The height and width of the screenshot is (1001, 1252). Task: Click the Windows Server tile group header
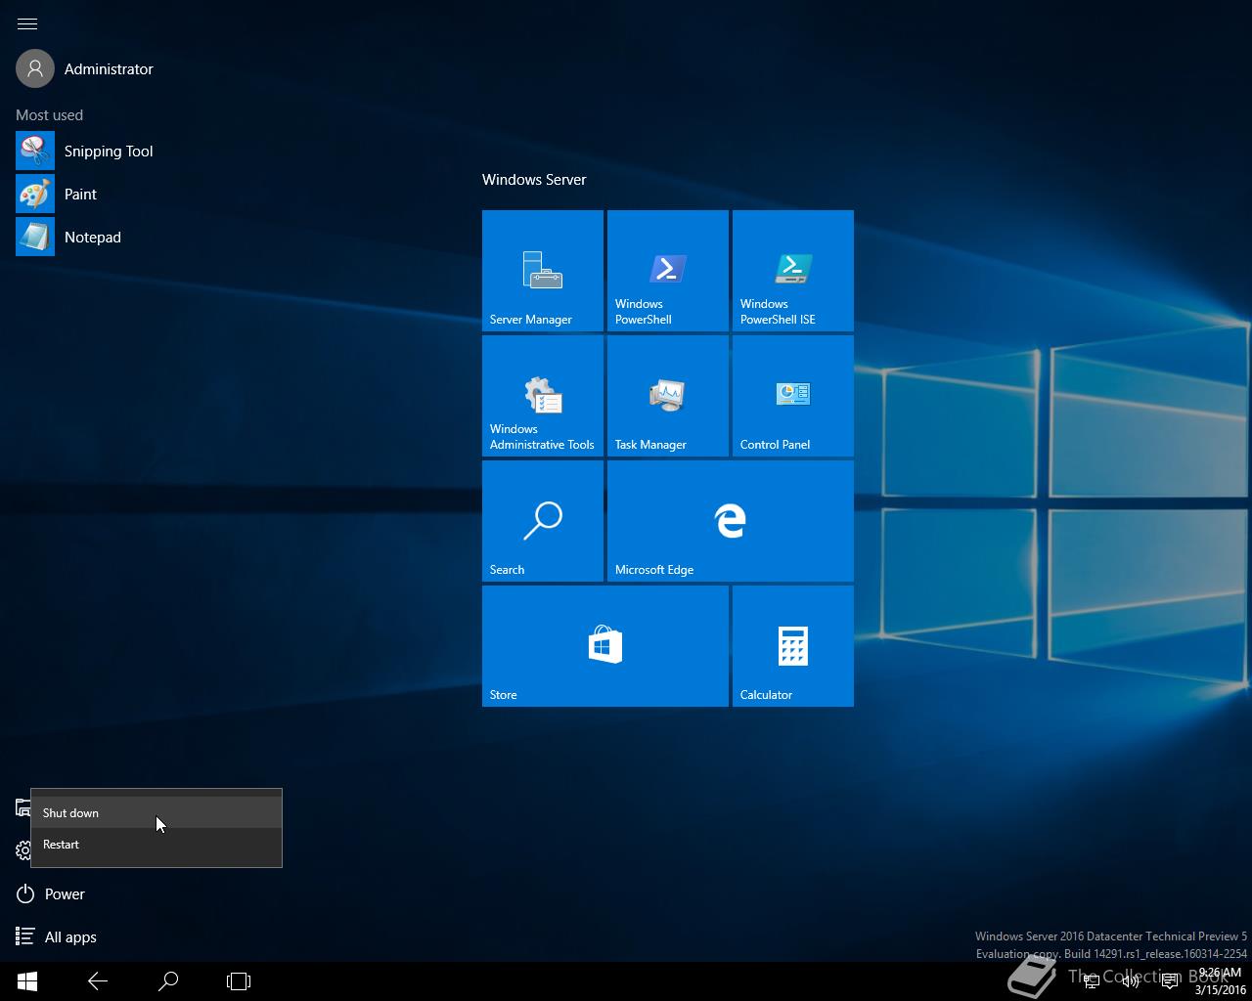point(534,180)
